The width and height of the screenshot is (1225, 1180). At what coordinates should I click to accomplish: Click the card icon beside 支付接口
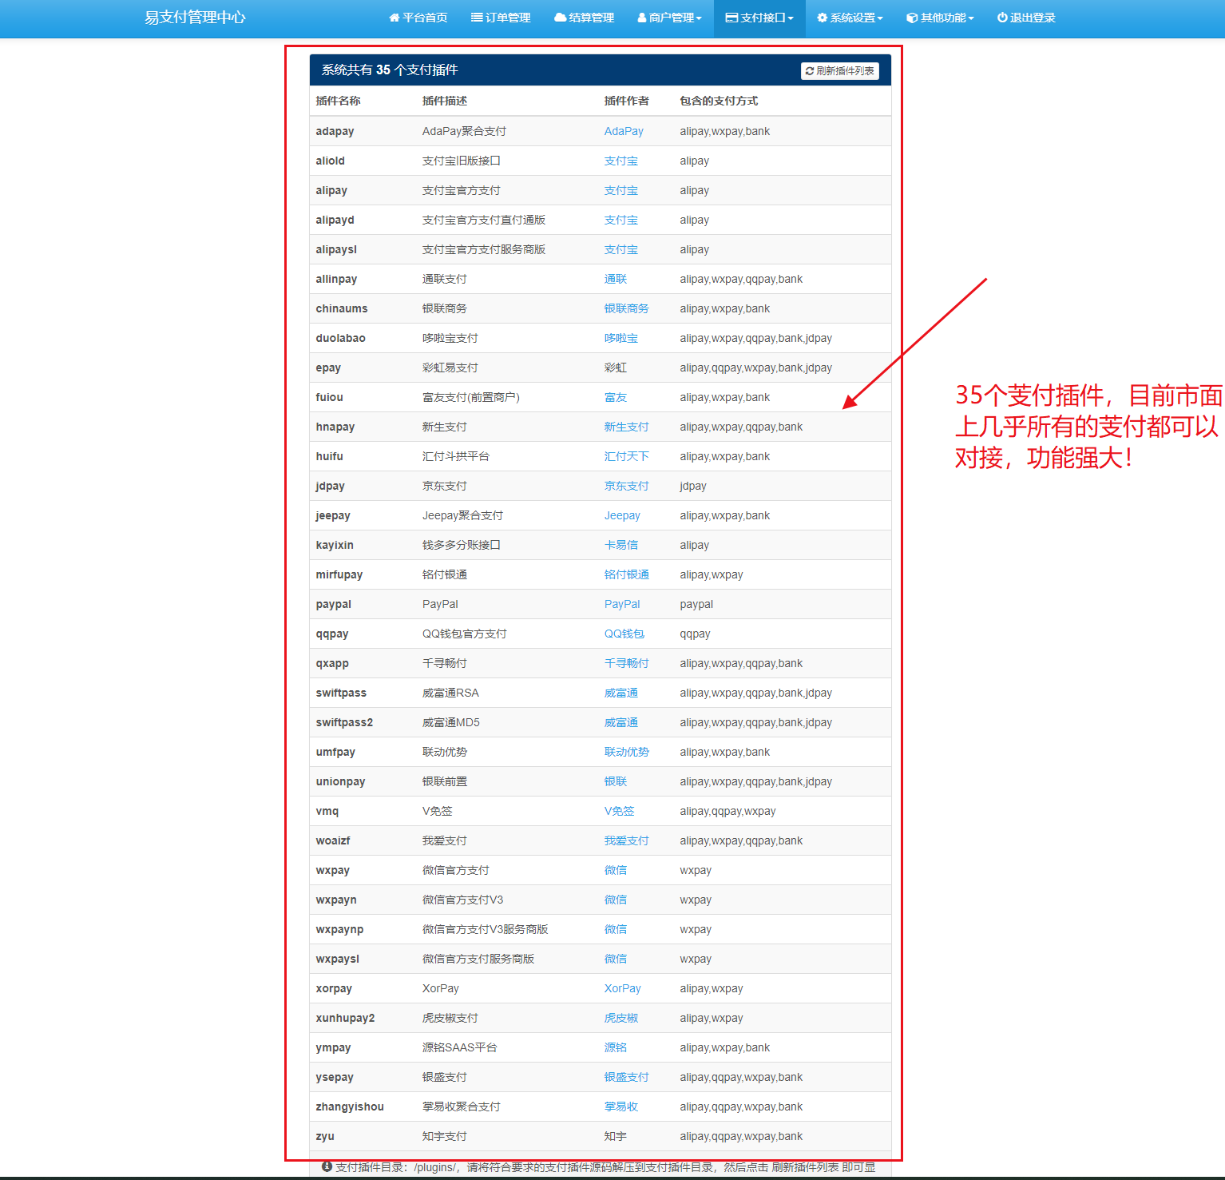click(x=731, y=18)
